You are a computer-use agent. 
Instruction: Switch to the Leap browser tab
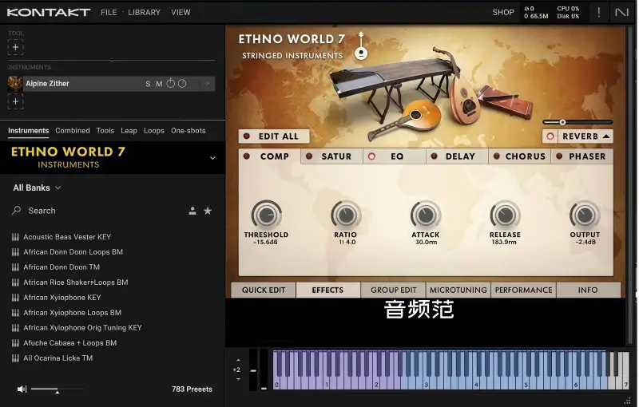pyautogui.click(x=129, y=131)
